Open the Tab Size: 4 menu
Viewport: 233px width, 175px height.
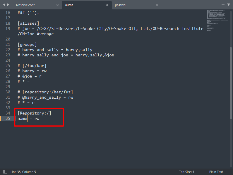(186, 172)
